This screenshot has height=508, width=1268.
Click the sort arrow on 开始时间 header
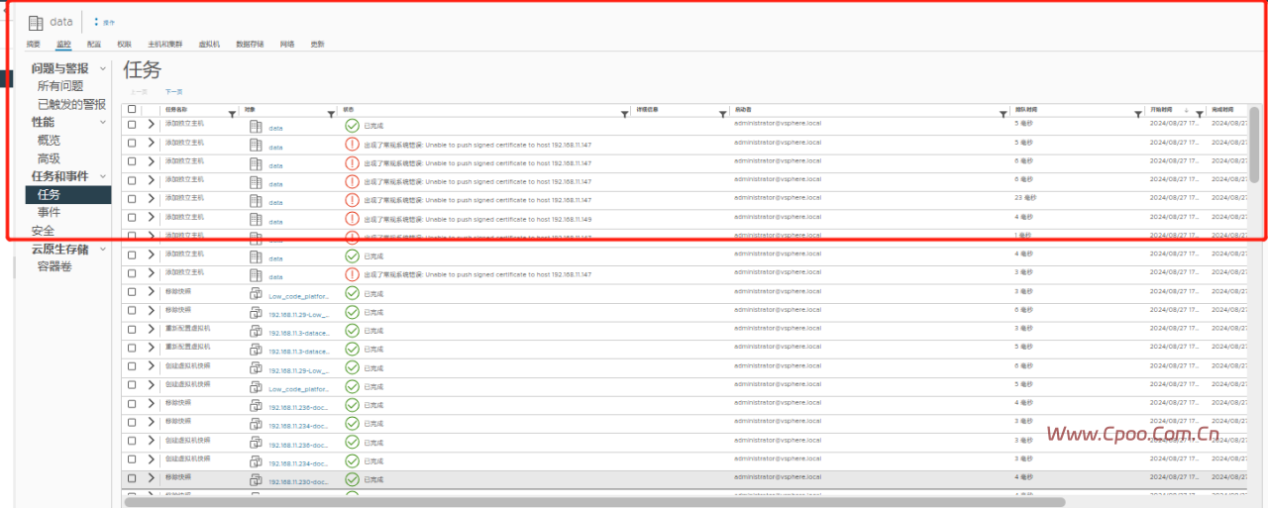point(1186,110)
